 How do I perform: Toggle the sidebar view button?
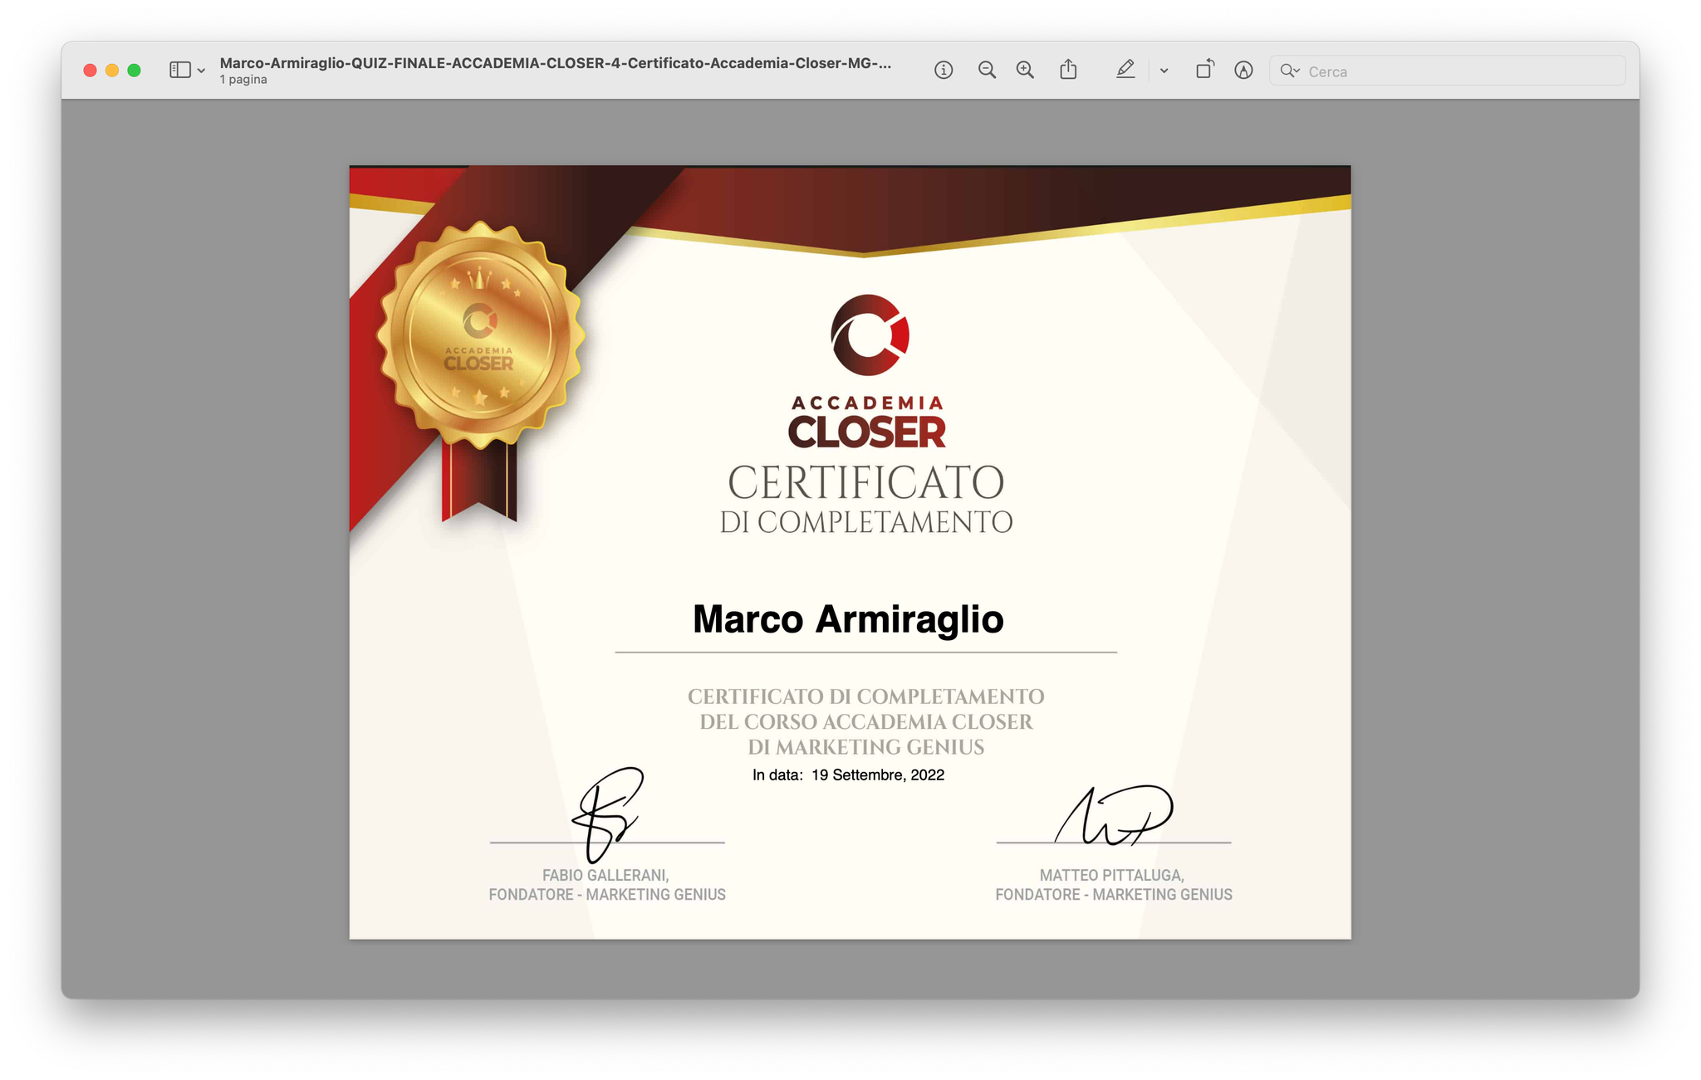tap(179, 71)
